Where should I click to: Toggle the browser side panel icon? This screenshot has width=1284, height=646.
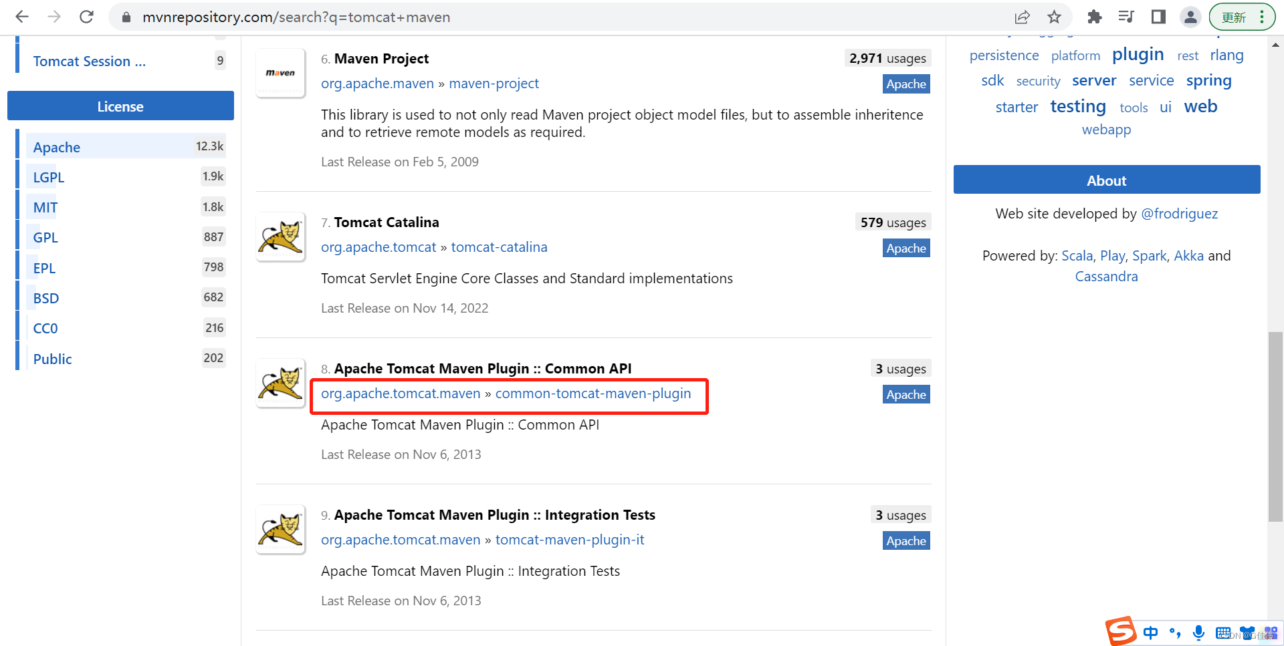(1158, 17)
